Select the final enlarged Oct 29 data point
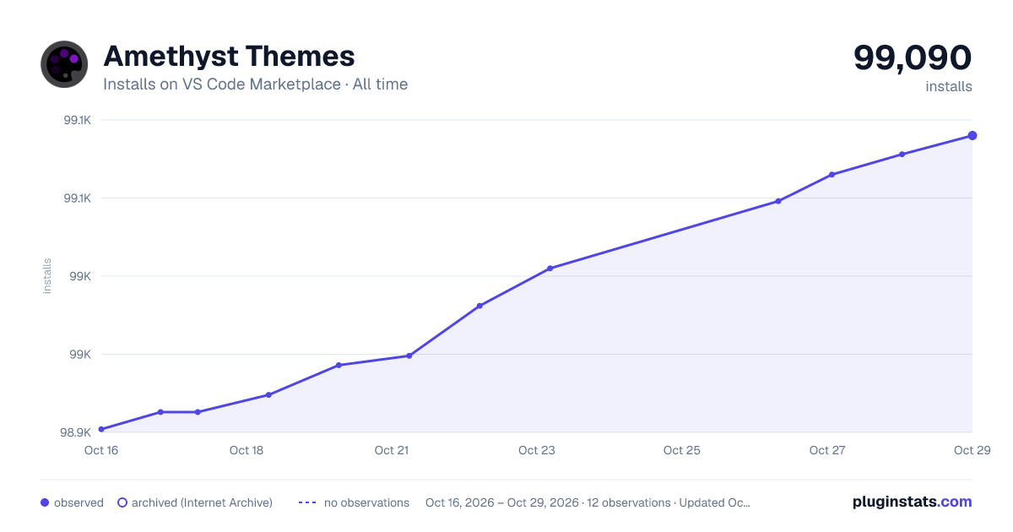Image resolution: width=1013 pixels, height=532 pixels. tap(972, 135)
